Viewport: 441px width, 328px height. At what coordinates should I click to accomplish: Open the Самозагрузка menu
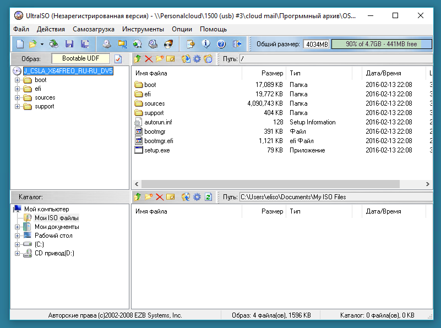(94, 29)
